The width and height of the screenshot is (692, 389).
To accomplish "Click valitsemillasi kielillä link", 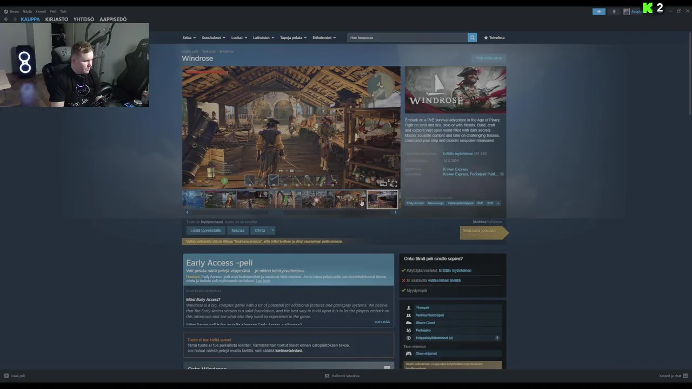I will click(x=444, y=280).
